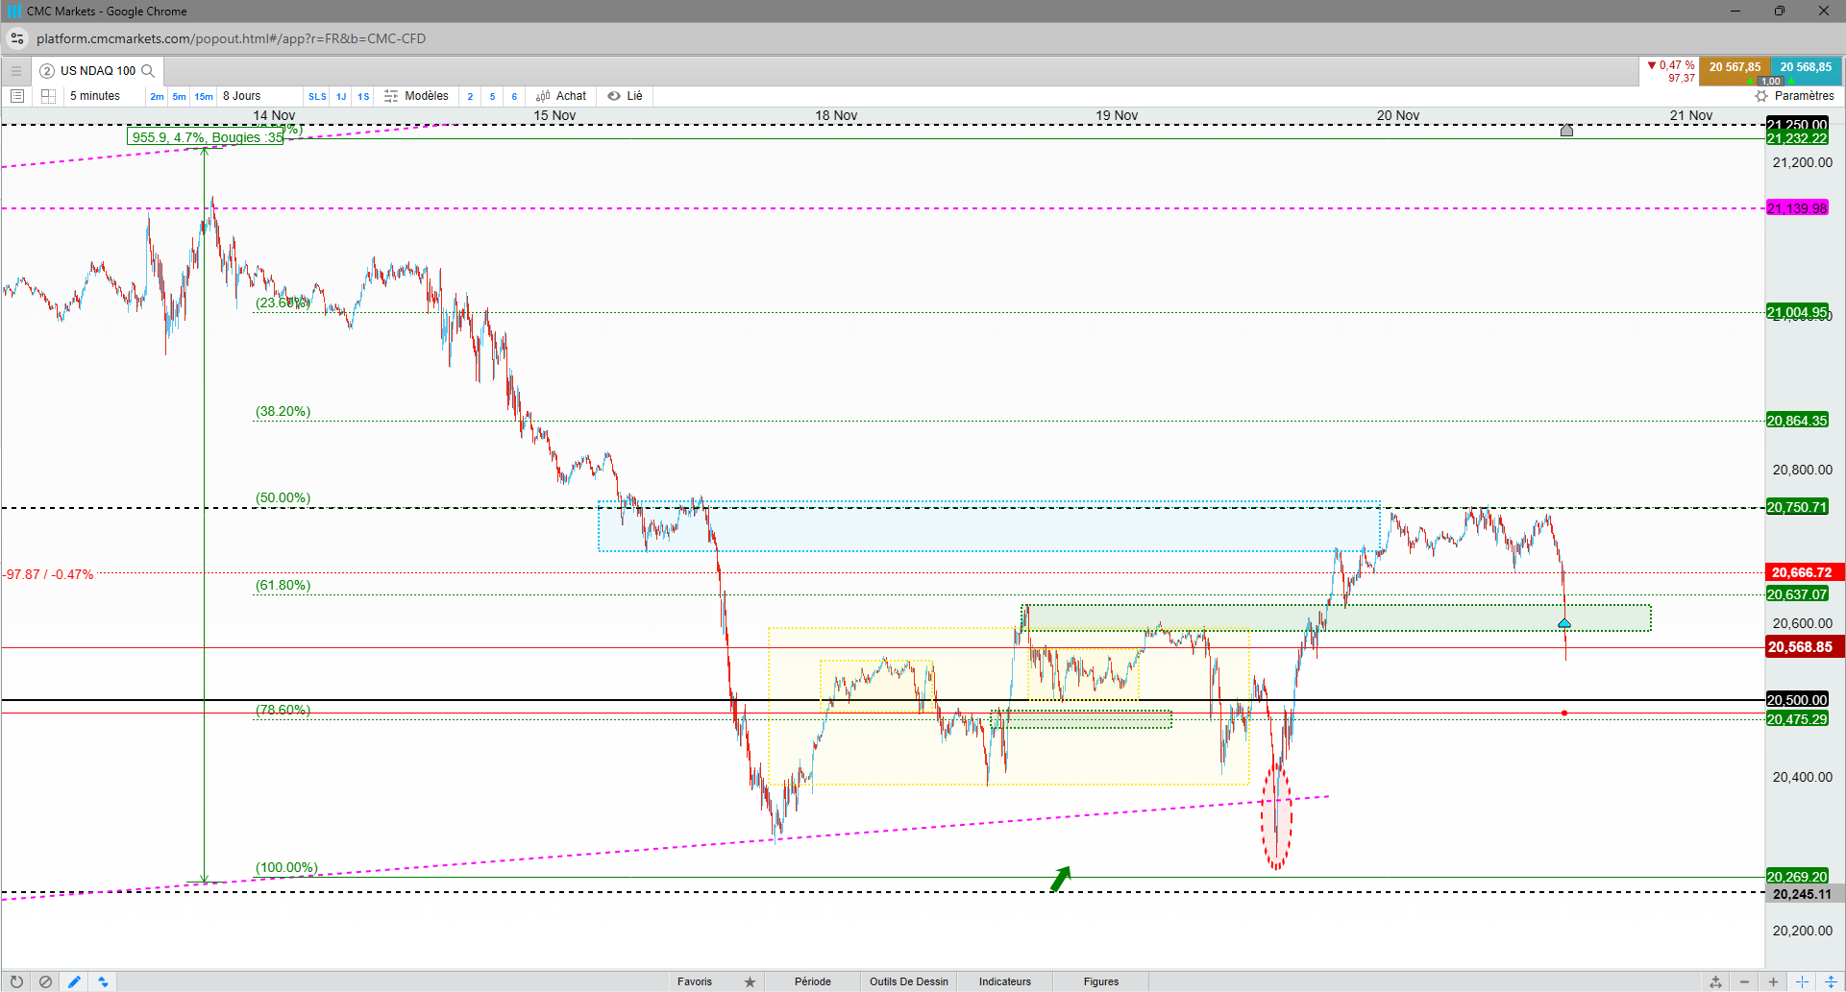Click the orange sell price 20 567,85
The image size is (1846, 992).
coord(1735,71)
